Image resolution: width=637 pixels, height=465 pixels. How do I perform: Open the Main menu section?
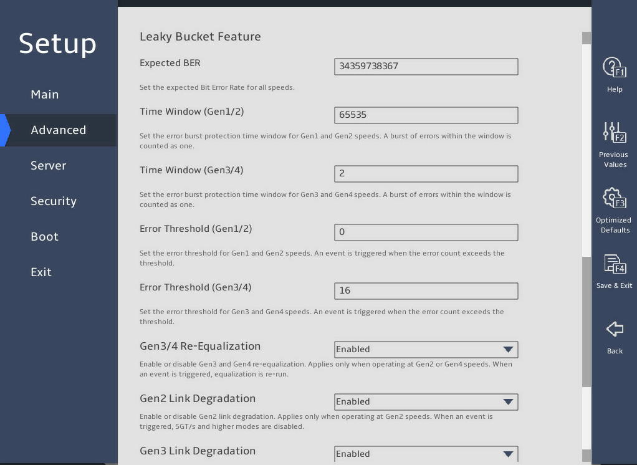[45, 95]
